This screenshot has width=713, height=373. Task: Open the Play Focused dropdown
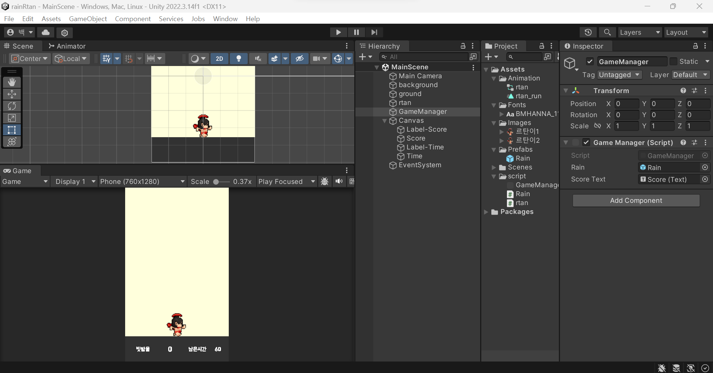tap(287, 182)
